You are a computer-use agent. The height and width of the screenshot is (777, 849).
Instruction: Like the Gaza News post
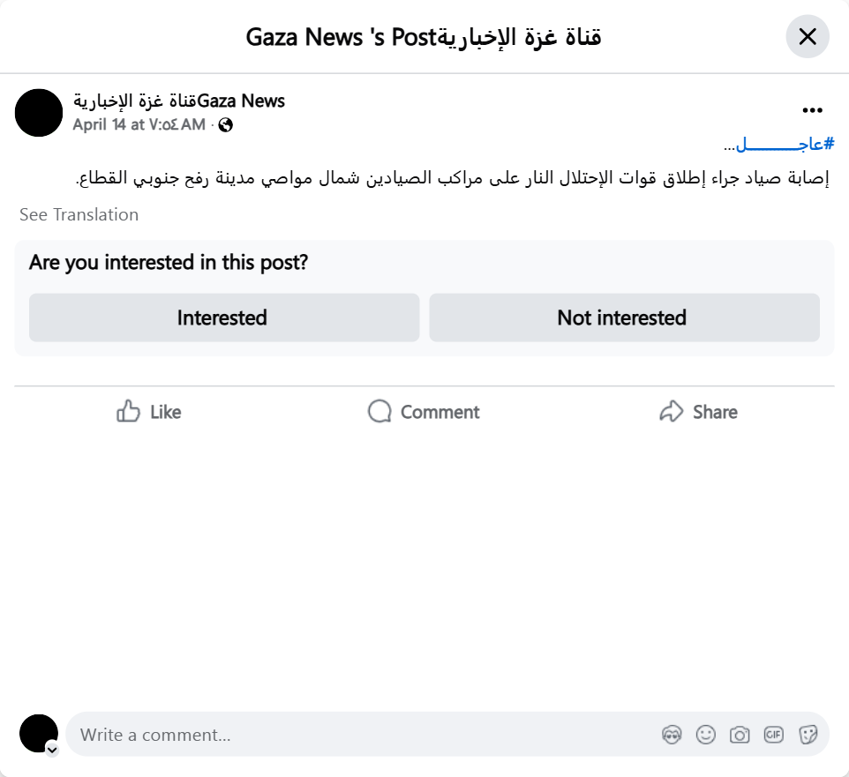click(x=149, y=412)
